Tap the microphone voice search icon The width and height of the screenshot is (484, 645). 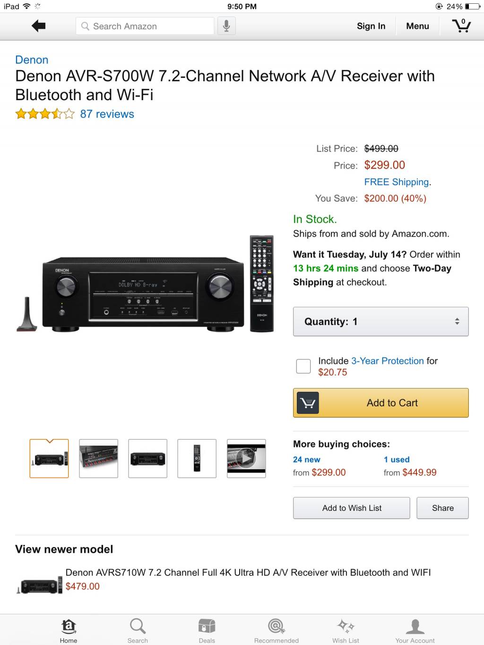click(226, 26)
